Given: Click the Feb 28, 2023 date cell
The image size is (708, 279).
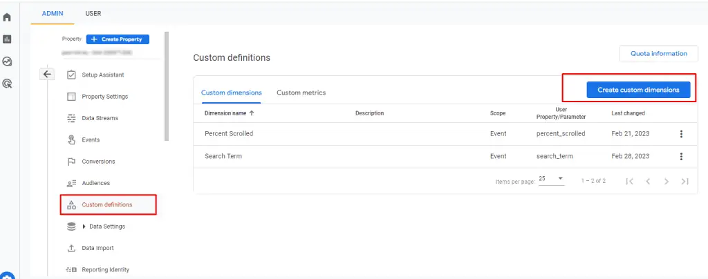Looking at the screenshot, I should click(x=631, y=156).
